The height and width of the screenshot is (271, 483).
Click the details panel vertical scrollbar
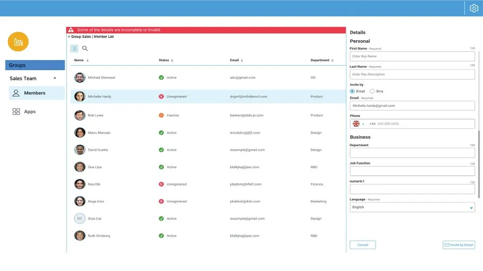pos(480,124)
